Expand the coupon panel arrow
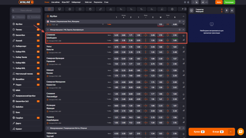Viewport: 246px width, 138px height. click(230, 132)
